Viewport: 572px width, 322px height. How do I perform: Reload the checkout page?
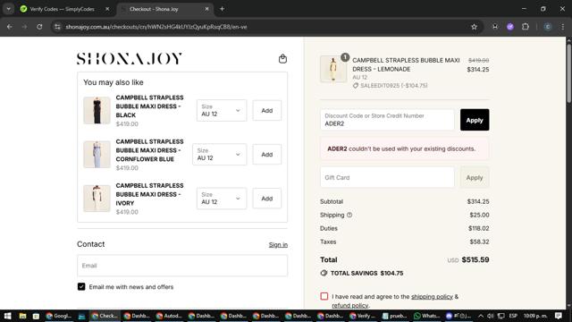tap(39, 27)
